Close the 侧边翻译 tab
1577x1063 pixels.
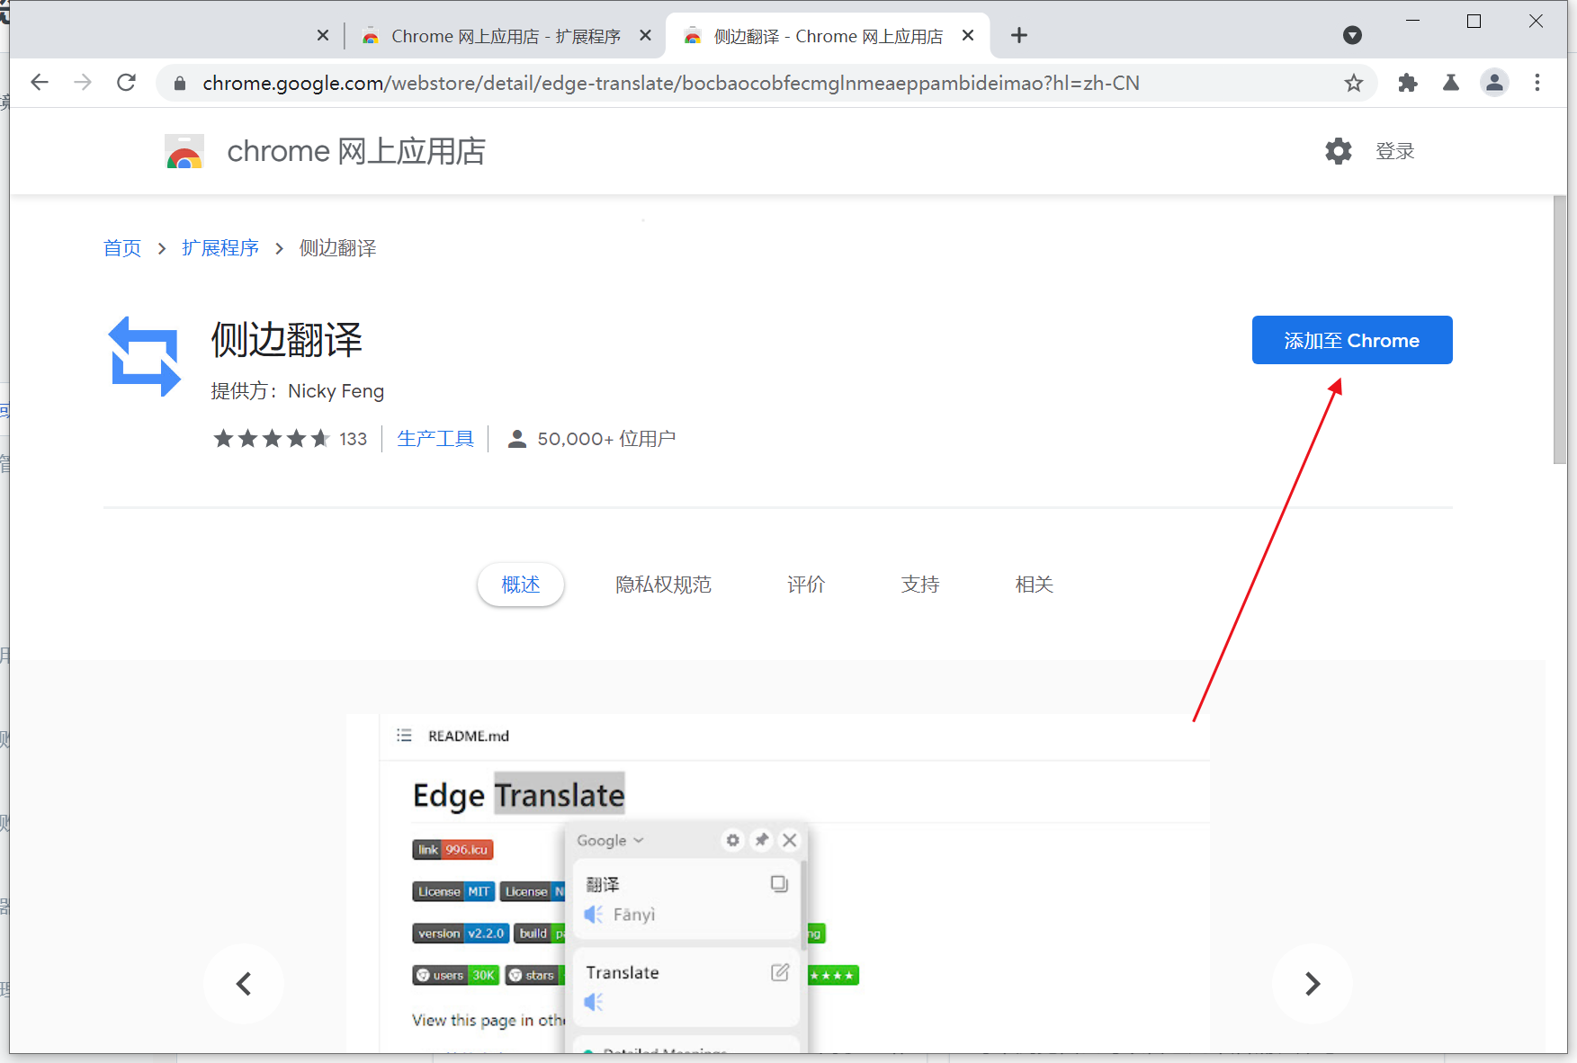click(968, 36)
